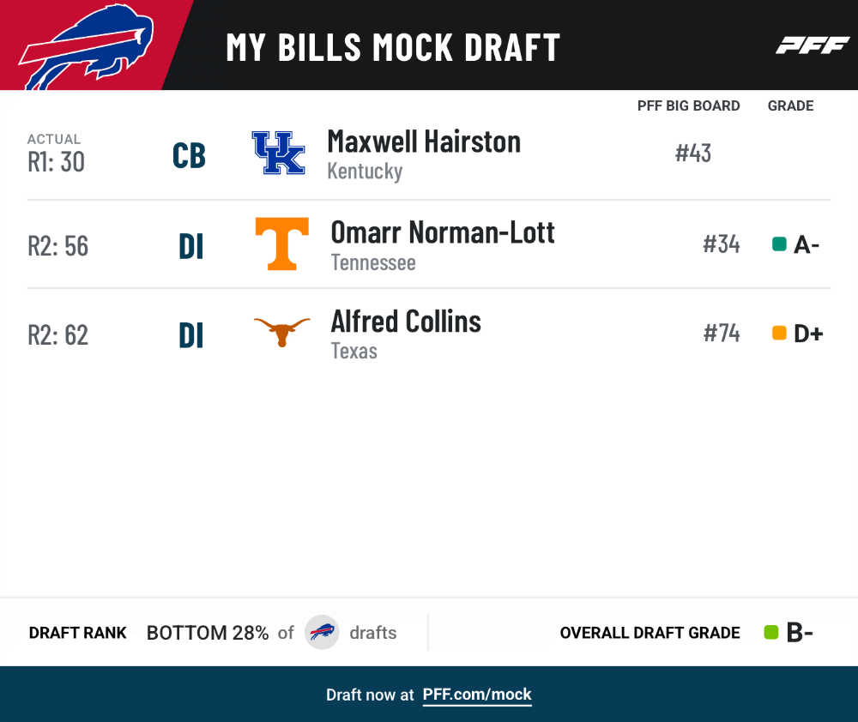
Task: Click the orange D+ grade swatch
Action: point(779,333)
